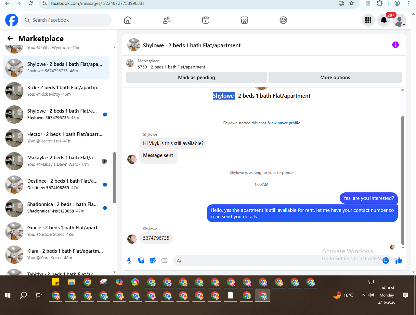Open the conversation info icon

(396, 45)
